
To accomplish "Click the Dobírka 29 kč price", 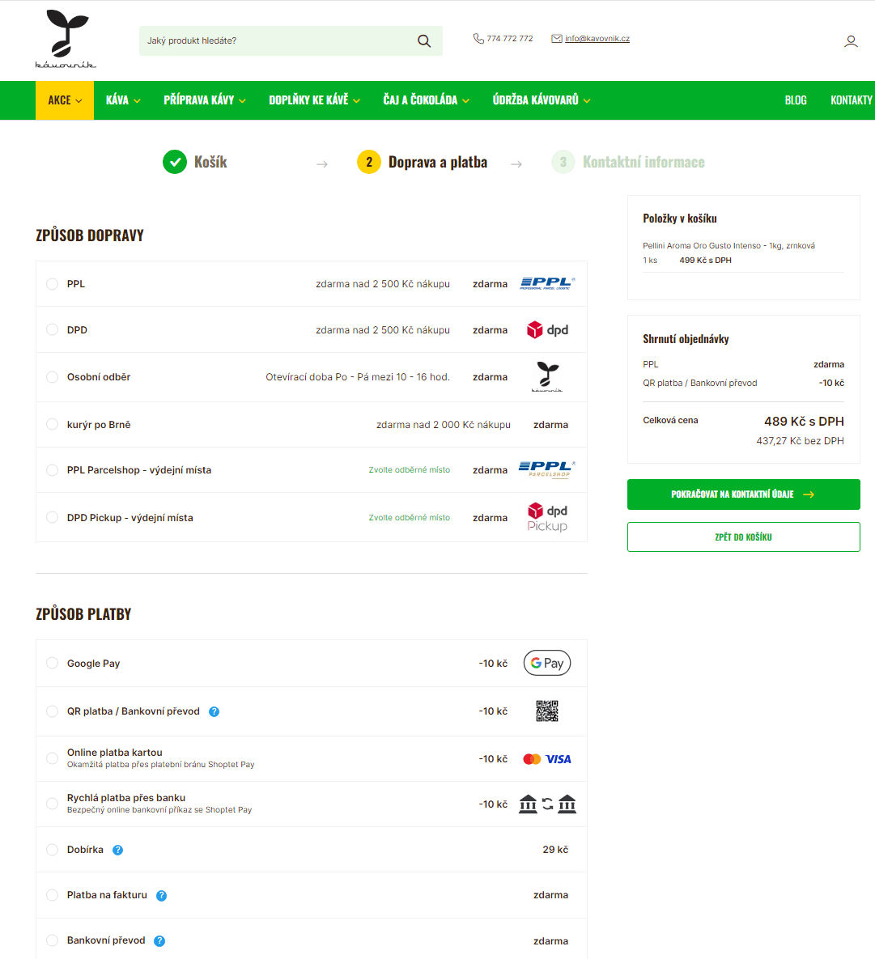I will click(x=555, y=850).
